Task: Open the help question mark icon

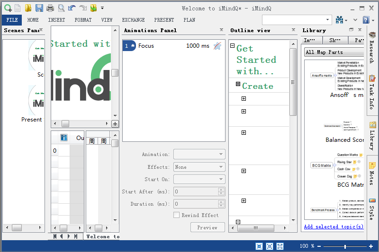Action: coord(366,20)
